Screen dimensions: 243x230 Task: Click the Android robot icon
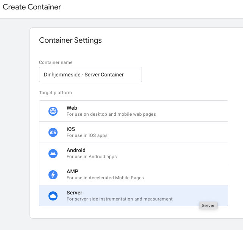(x=53, y=154)
